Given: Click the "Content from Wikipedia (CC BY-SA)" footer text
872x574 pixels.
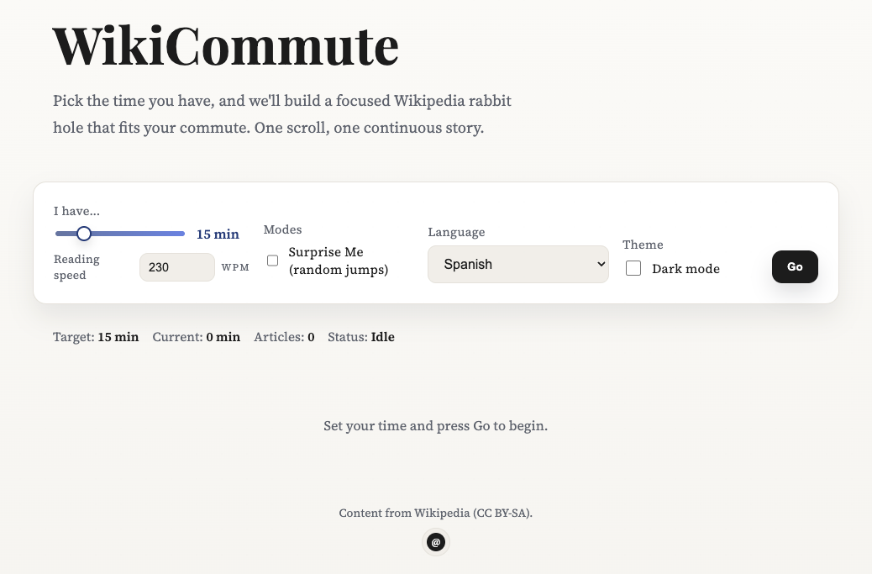Looking at the screenshot, I should 435,513.
